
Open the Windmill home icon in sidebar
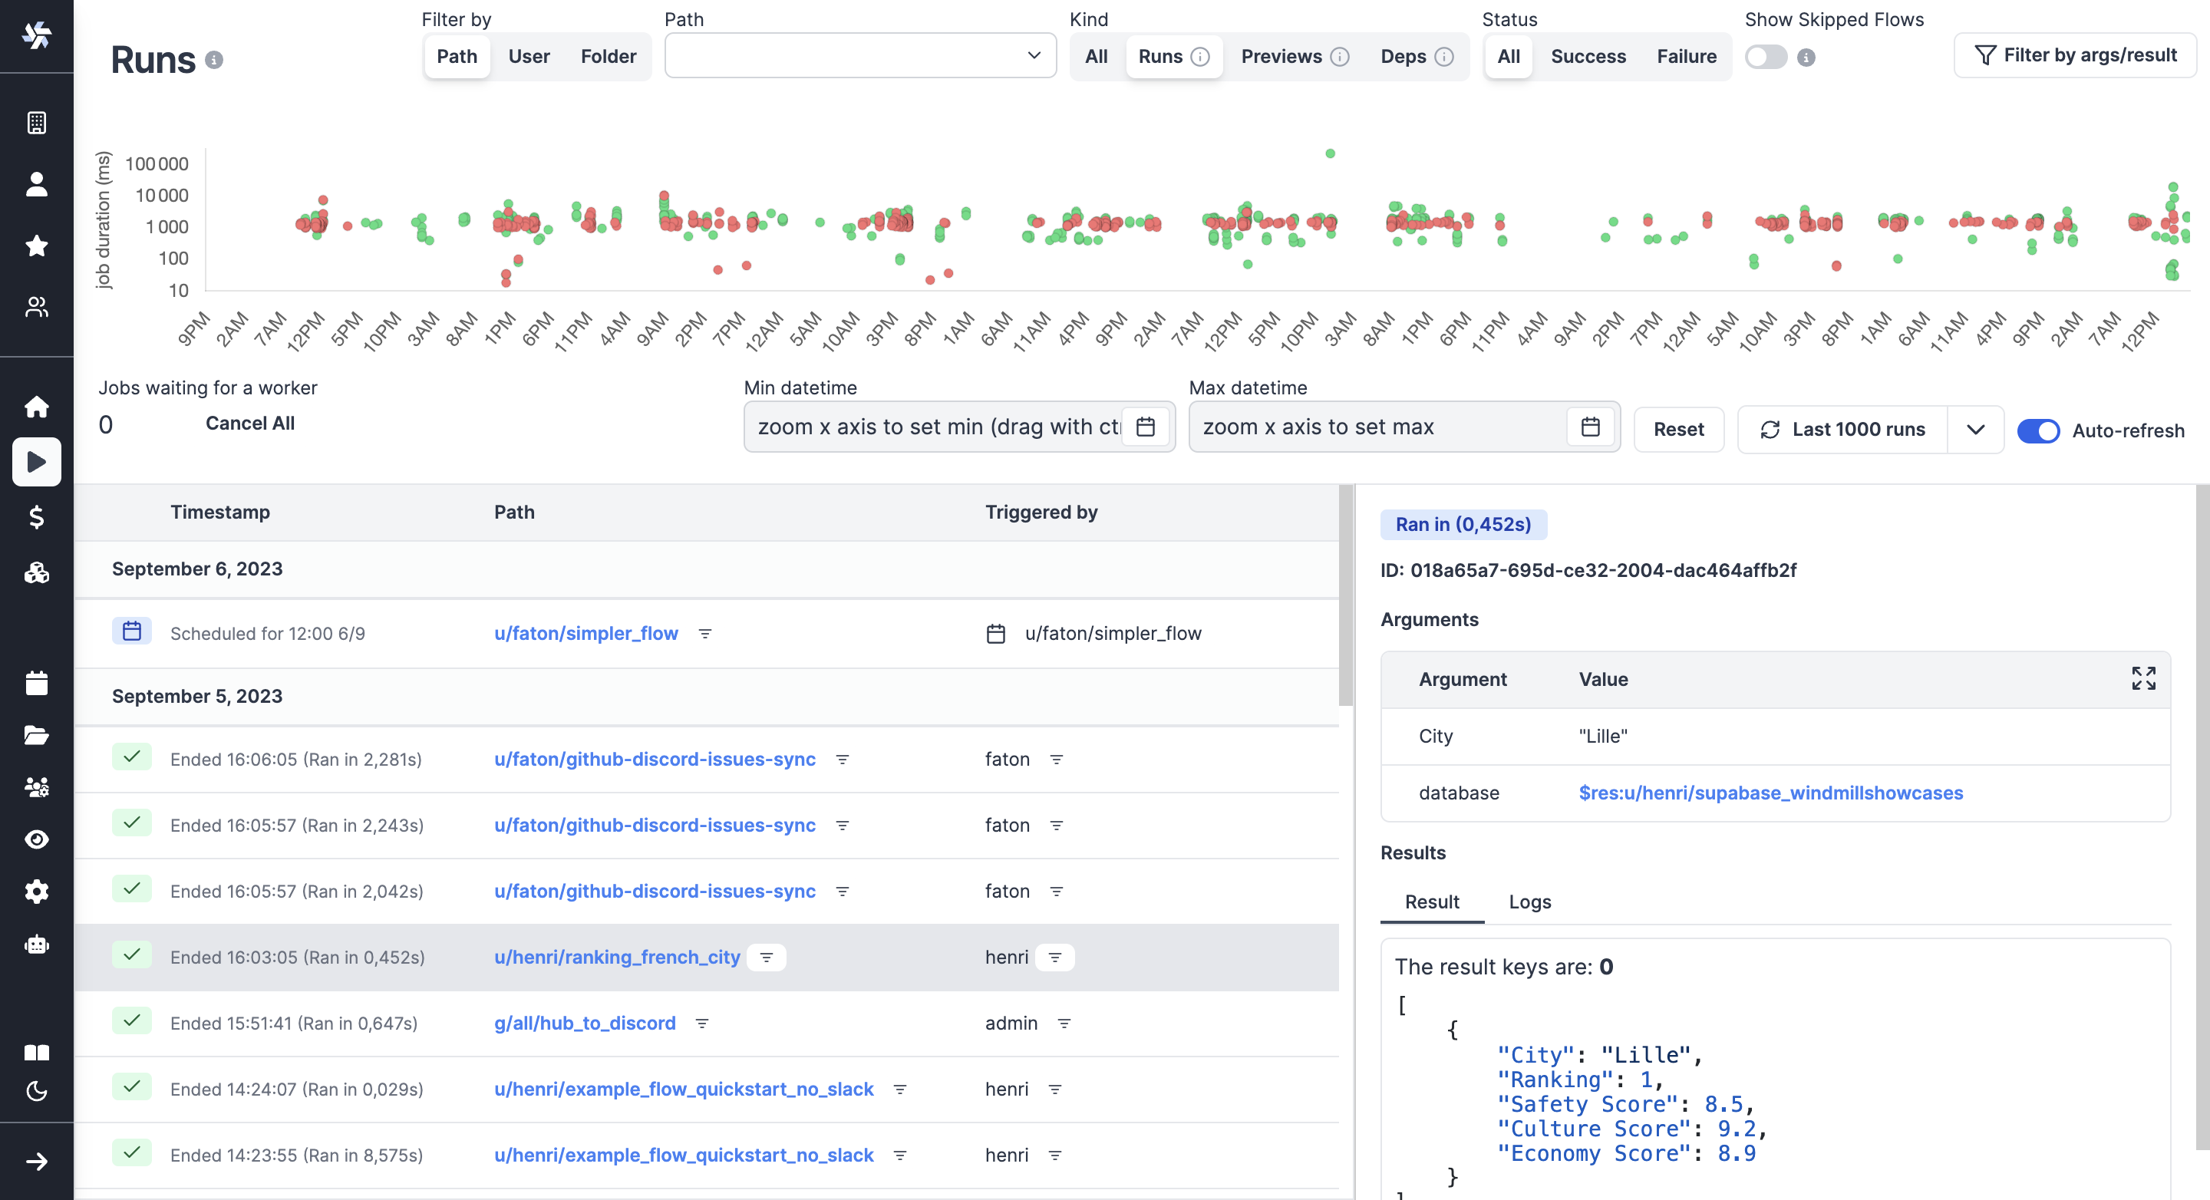tap(36, 407)
